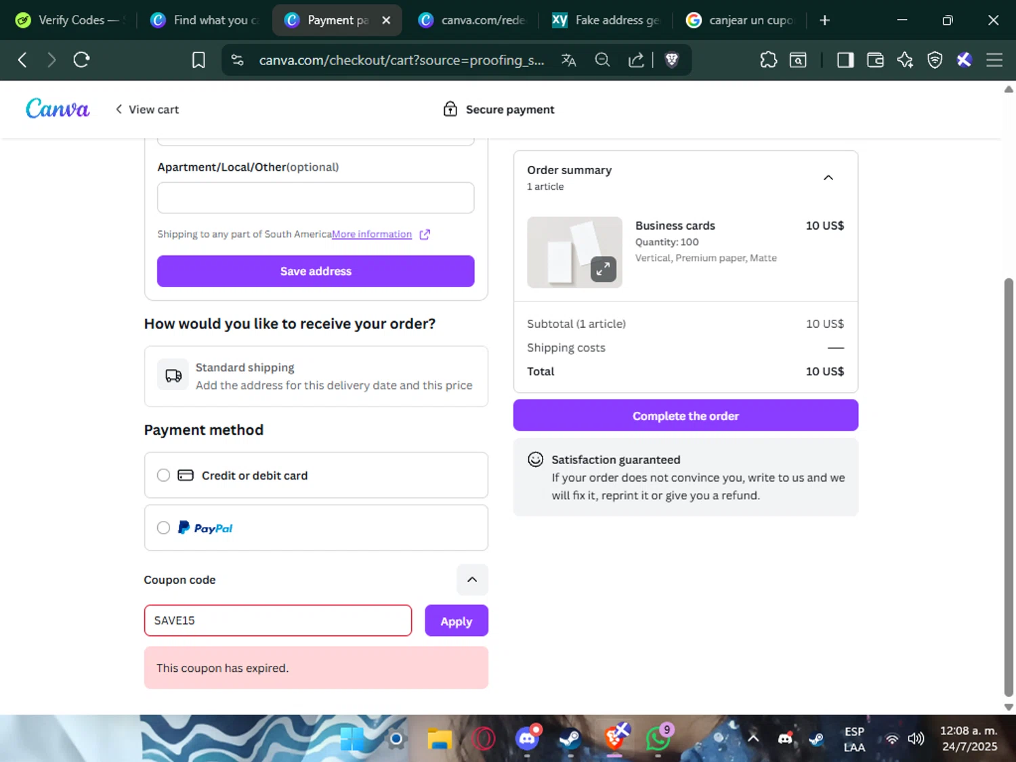Open a new browser tab
The image size is (1016, 762).
tap(824, 20)
